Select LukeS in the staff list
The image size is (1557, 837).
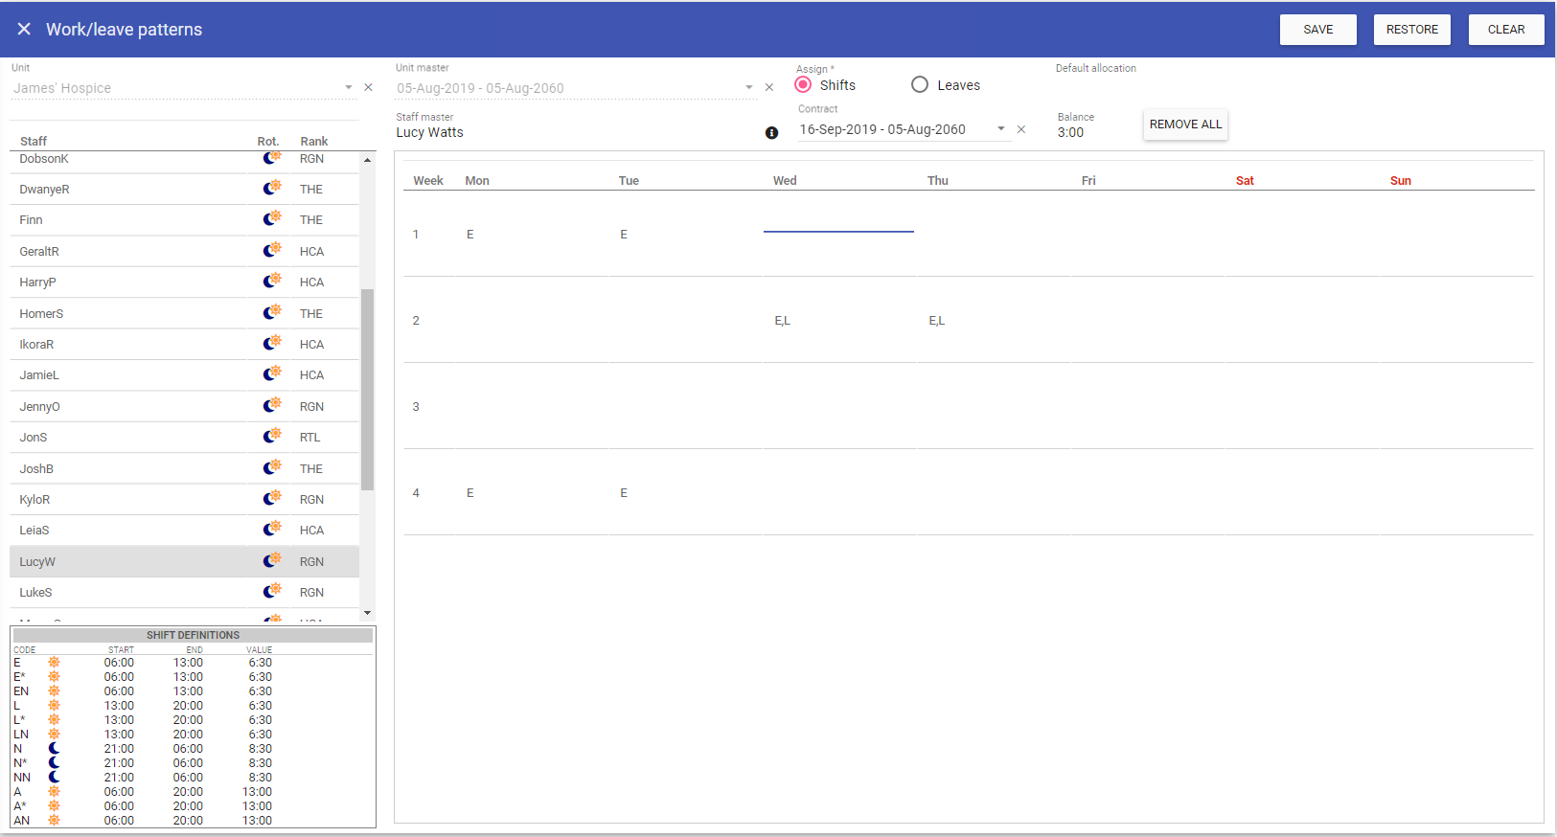[x=36, y=593]
